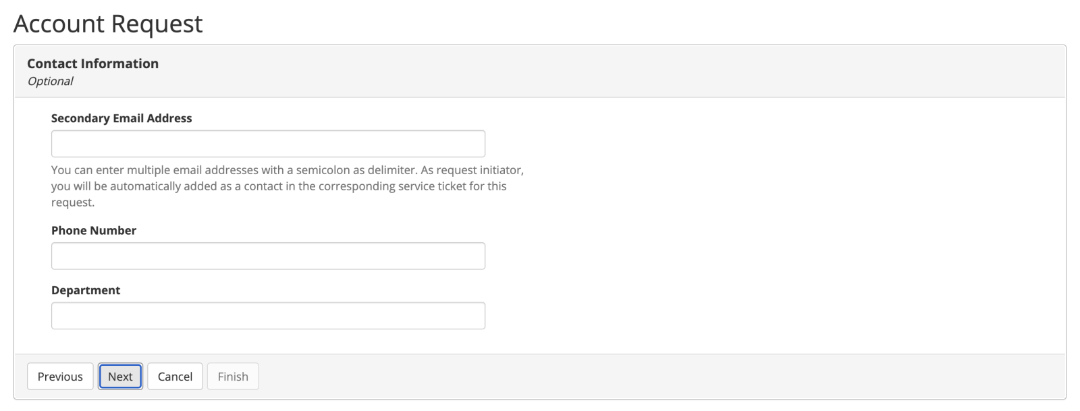This screenshot has height=411, width=1080.
Task: Click the italic Optional subtitle
Action: point(50,81)
